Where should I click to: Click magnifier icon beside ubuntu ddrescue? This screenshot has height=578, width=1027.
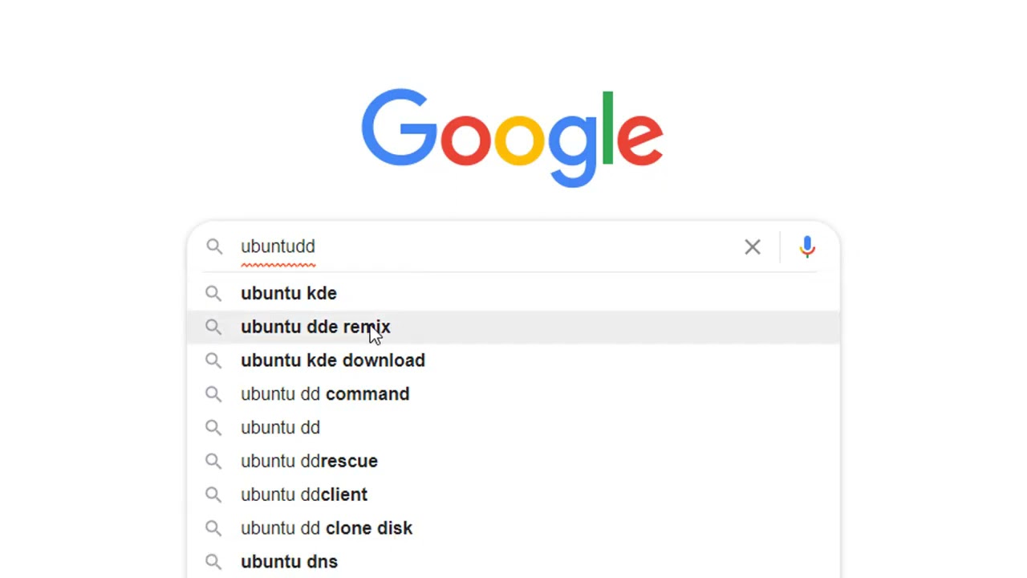coord(213,461)
